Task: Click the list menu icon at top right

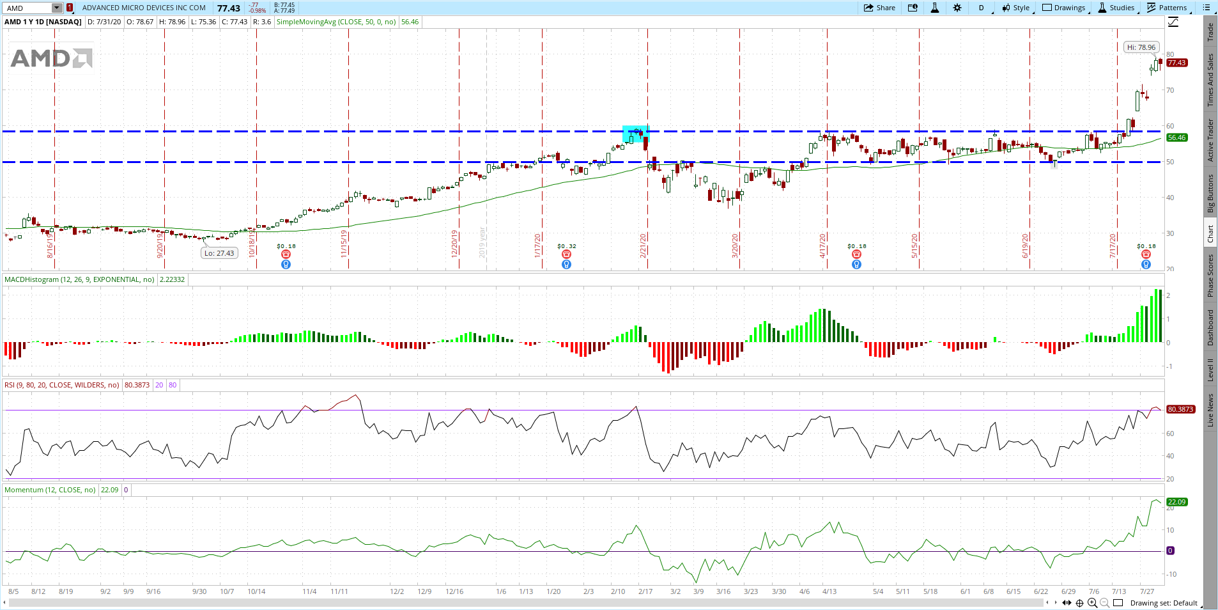Action: pos(1206,8)
